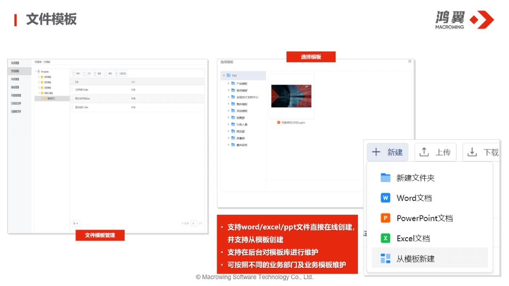Click the blue 新建文件夹 folder icon
Screen dimensions: 509x286
(x=385, y=178)
